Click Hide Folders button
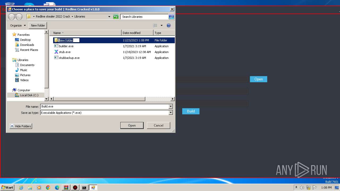 pyautogui.click(x=21, y=126)
